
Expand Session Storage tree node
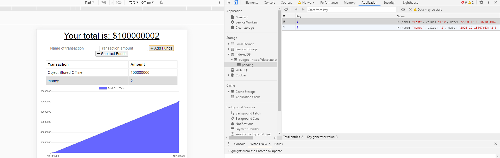229,49
